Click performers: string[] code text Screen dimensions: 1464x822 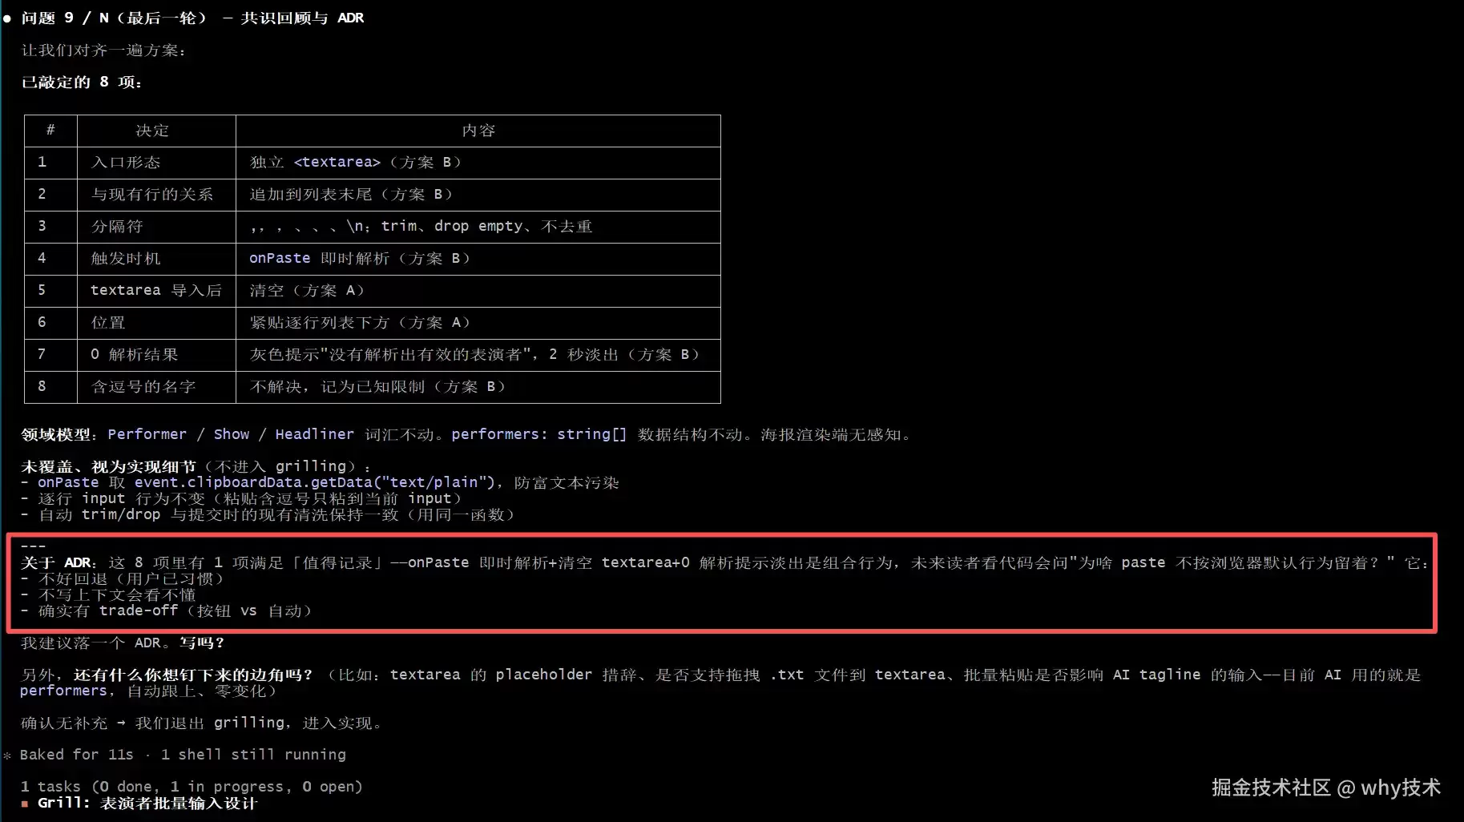tap(538, 434)
